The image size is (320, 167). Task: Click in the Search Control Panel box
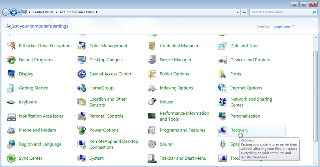click(281, 12)
